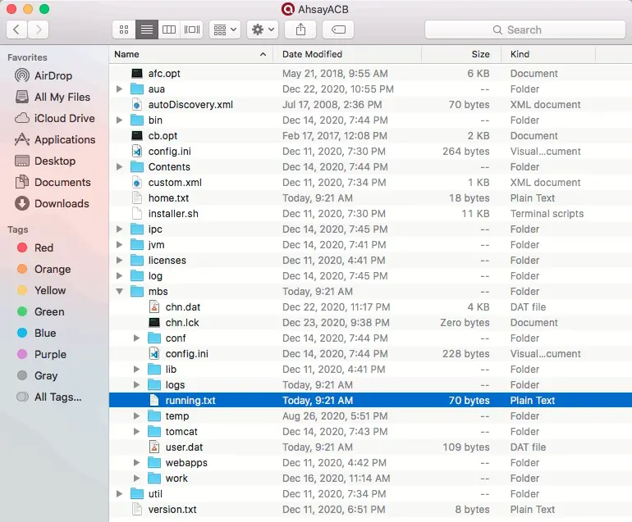The height and width of the screenshot is (522, 632).
Task: Open the group-by arrangement dropdown
Action: coord(224,30)
